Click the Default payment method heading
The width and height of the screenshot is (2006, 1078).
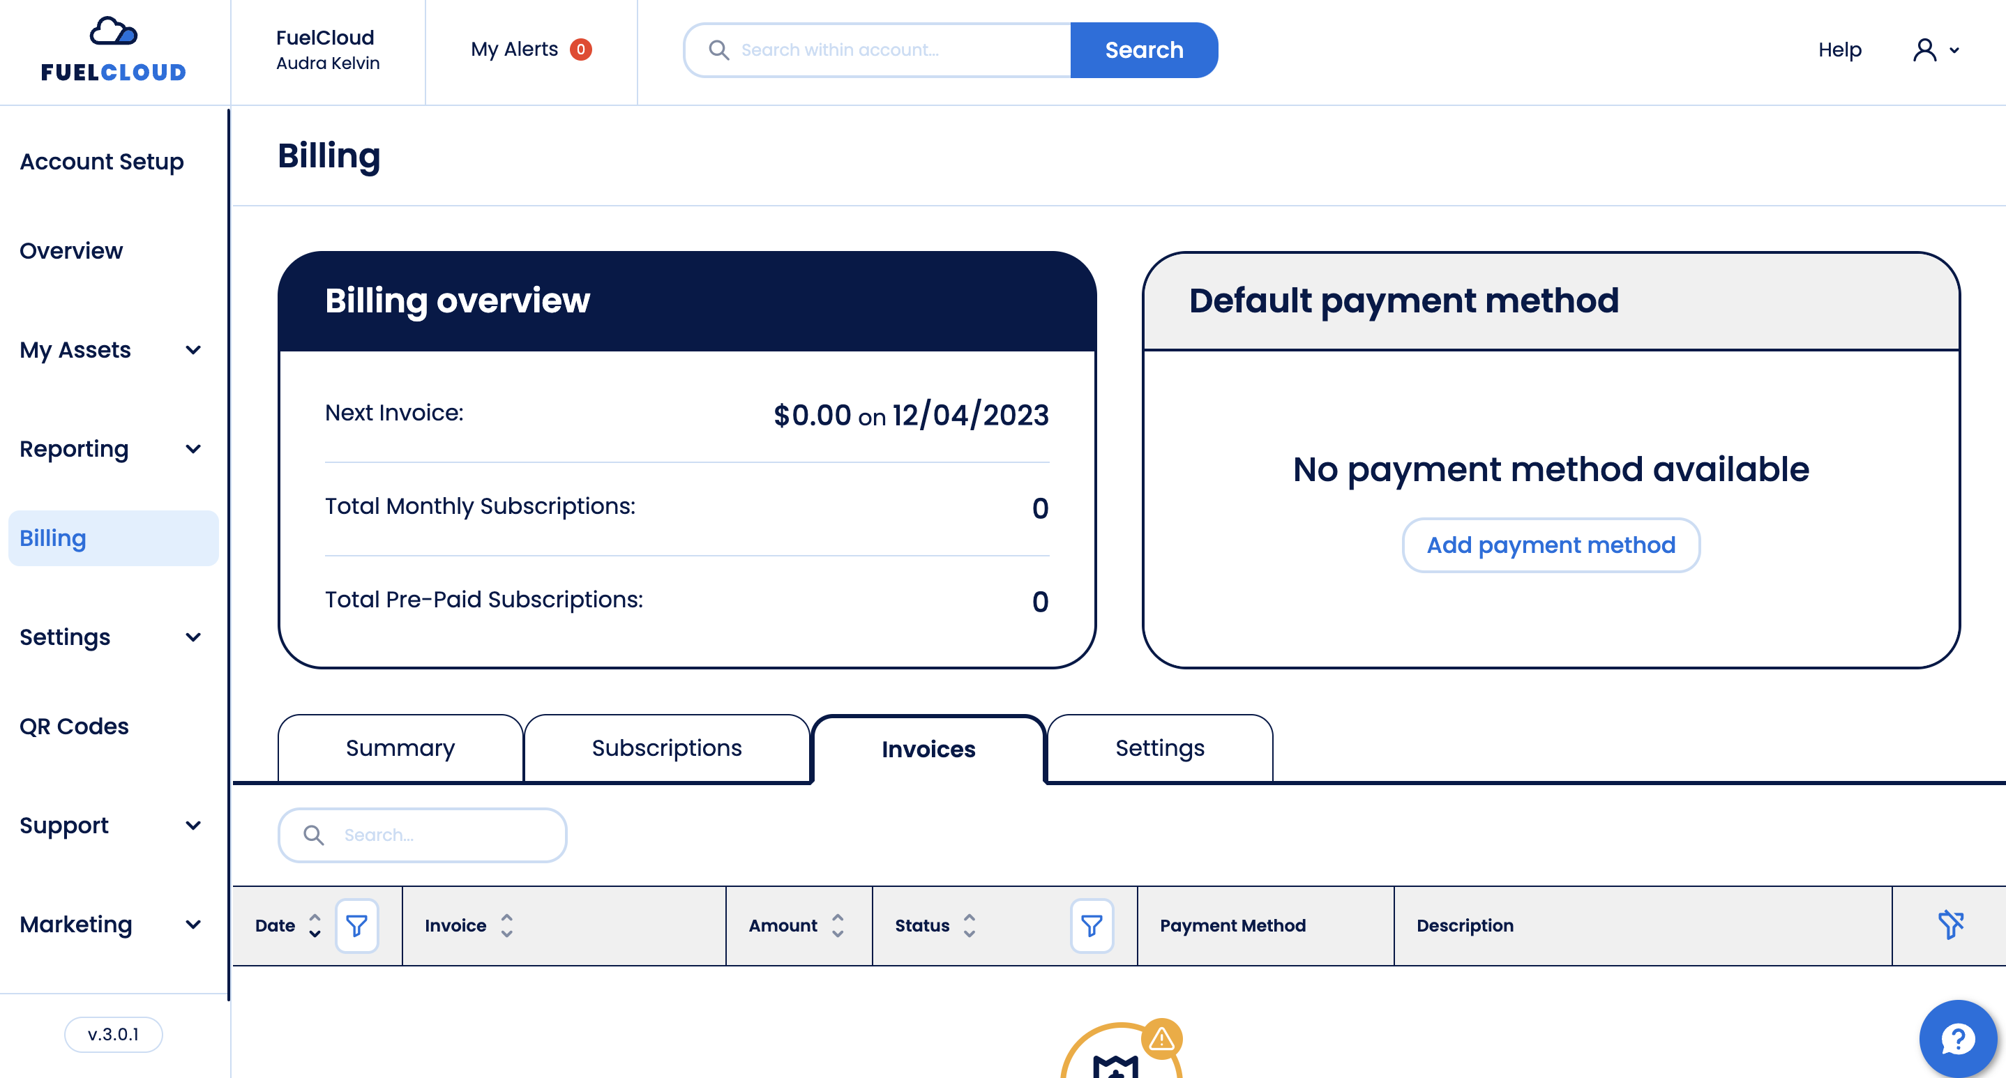(x=1403, y=301)
